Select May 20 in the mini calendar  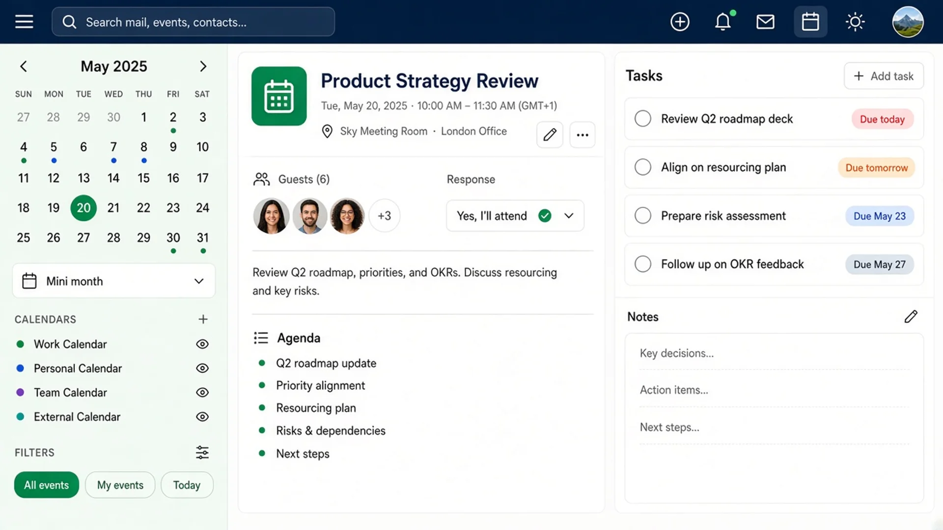[x=83, y=208]
